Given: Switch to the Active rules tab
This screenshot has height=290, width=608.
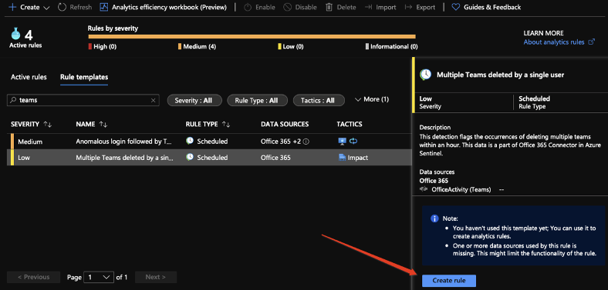Looking at the screenshot, I should [x=29, y=77].
